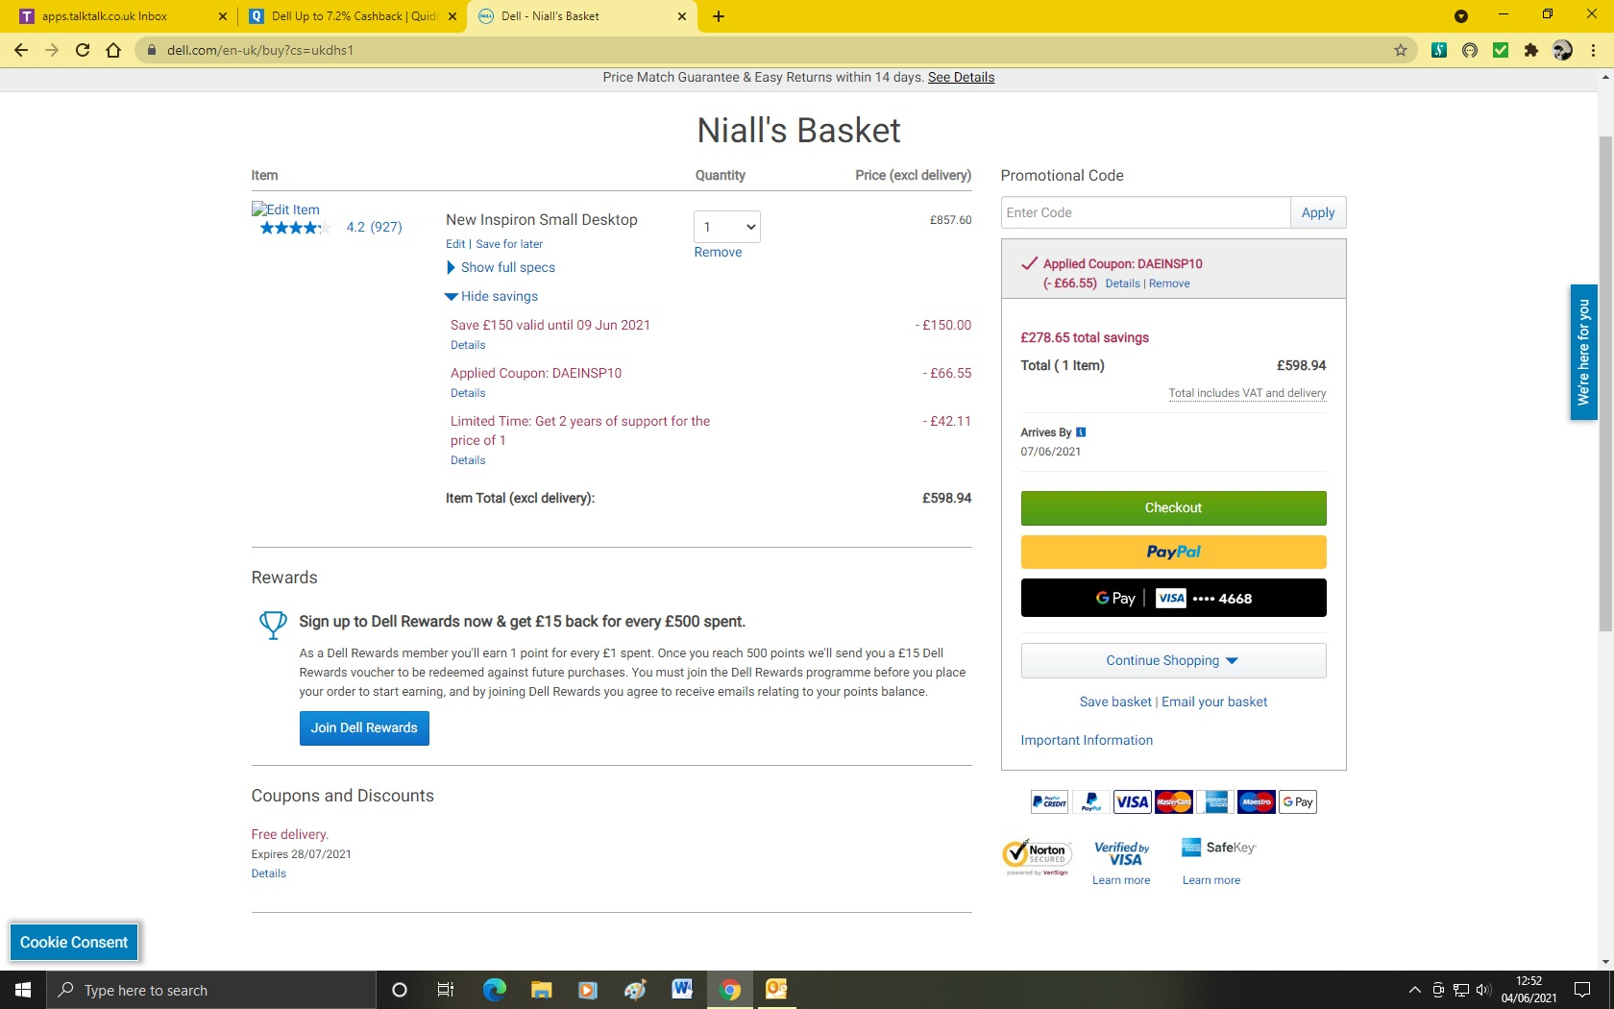Apply the promotional code
The height and width of the screenshot is (1009, 1614).
pyautogui.click(x=1318, y=212)
